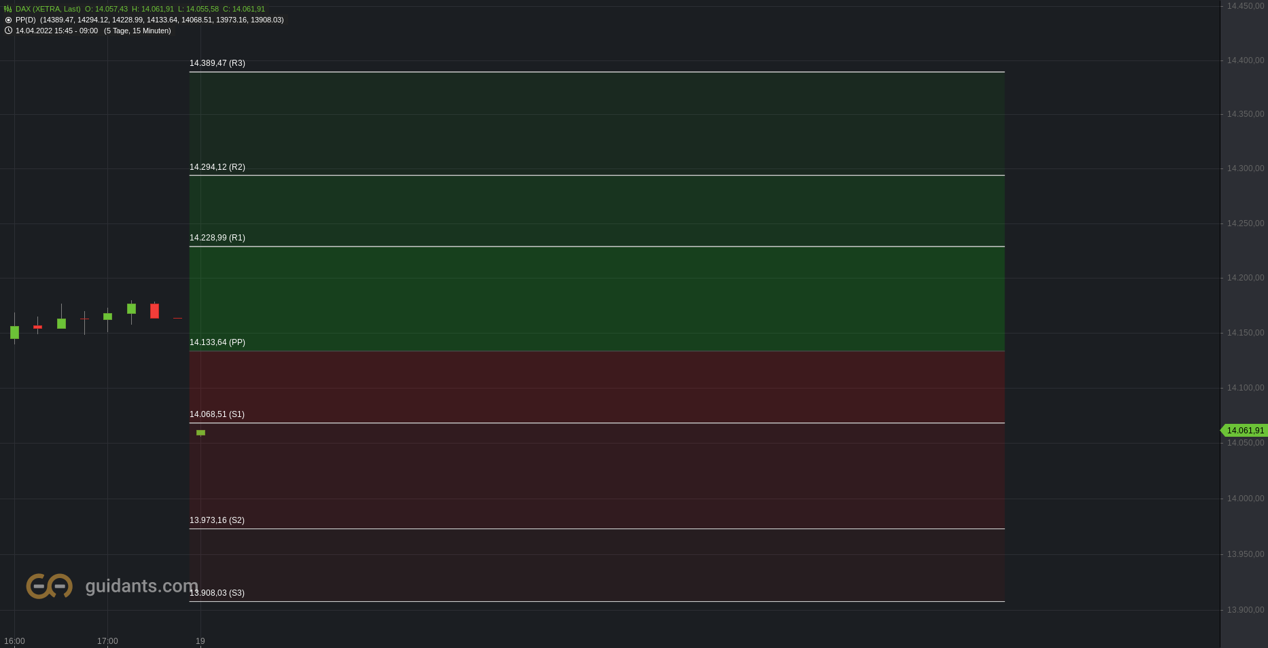Click the guidants.com watermark link
1268x648 pixels.
(141, 586)
